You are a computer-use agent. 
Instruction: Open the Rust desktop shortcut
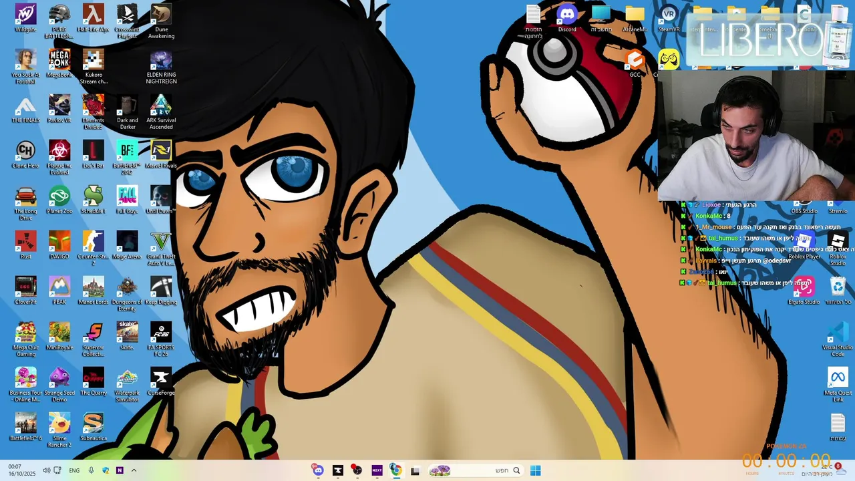tap(25, 245)
